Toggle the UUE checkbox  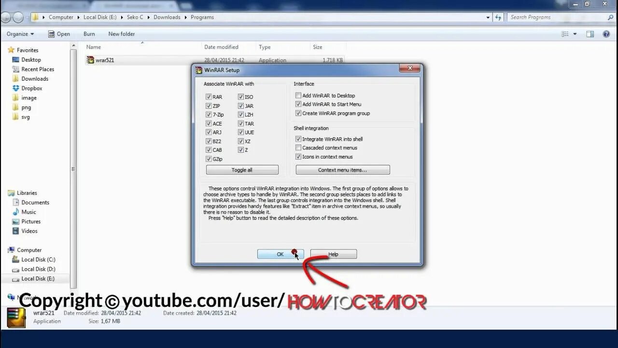240,132
